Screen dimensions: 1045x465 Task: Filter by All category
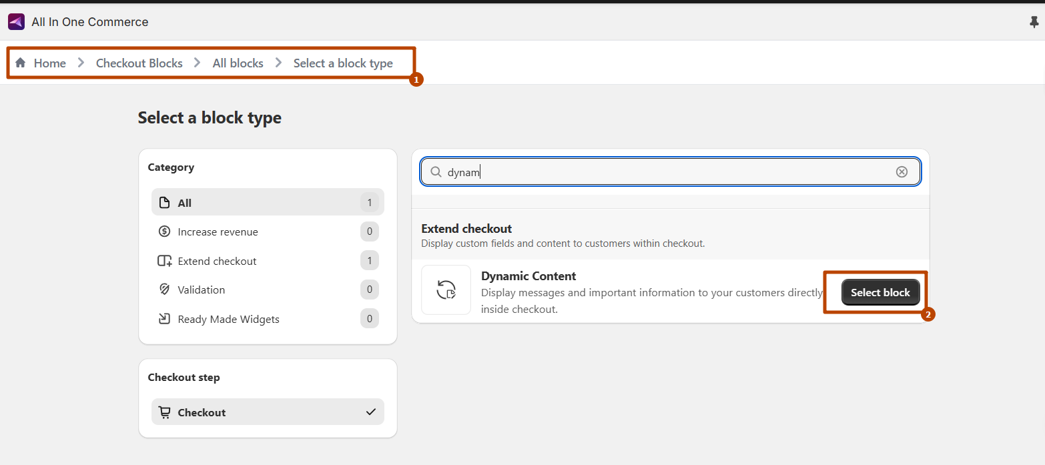coord(268,202)
